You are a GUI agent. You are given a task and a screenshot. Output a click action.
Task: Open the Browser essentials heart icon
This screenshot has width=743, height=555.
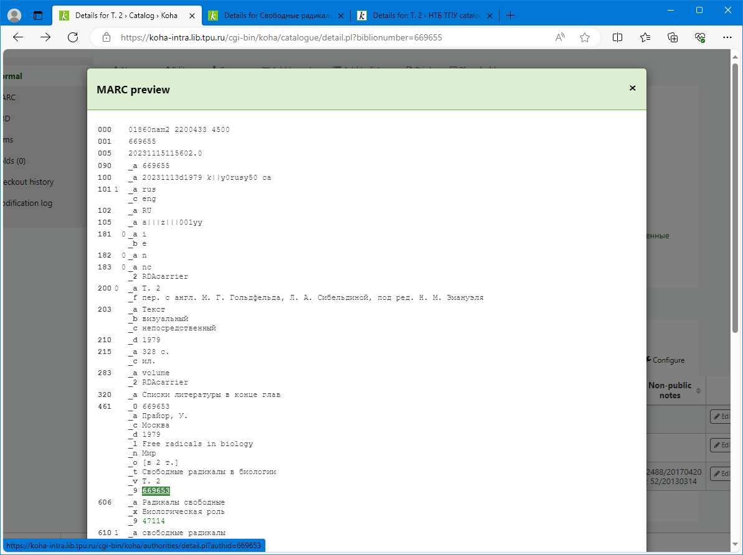click(700, 37)
